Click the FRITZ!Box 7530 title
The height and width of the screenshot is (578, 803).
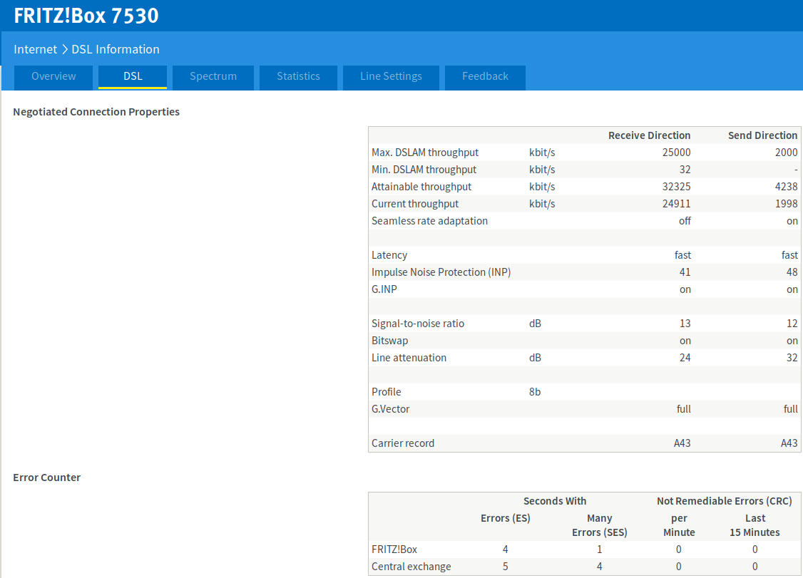[x=86, y=16]
